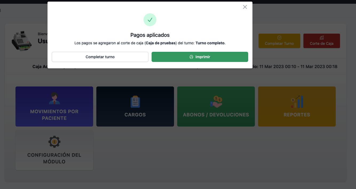Click the hand-with-coins icon in Abonos

216,102
